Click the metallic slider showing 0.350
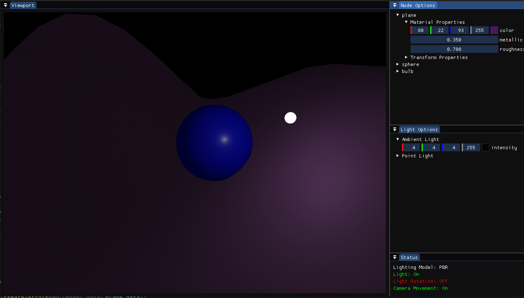Image resolution: width=524 pixels, height=298 pixels. 454,40
